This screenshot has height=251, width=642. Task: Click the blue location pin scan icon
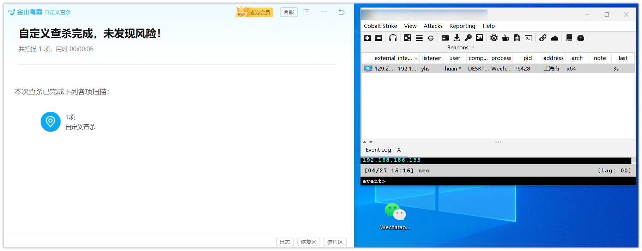pos(50,122)
